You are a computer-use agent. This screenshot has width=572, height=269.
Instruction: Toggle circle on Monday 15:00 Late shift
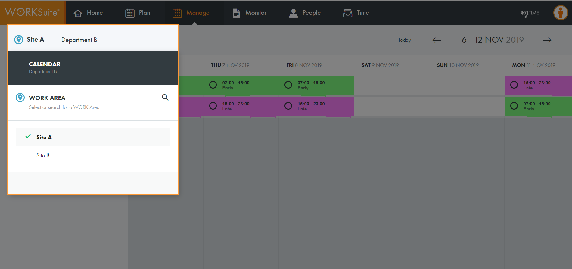[514, 85]
